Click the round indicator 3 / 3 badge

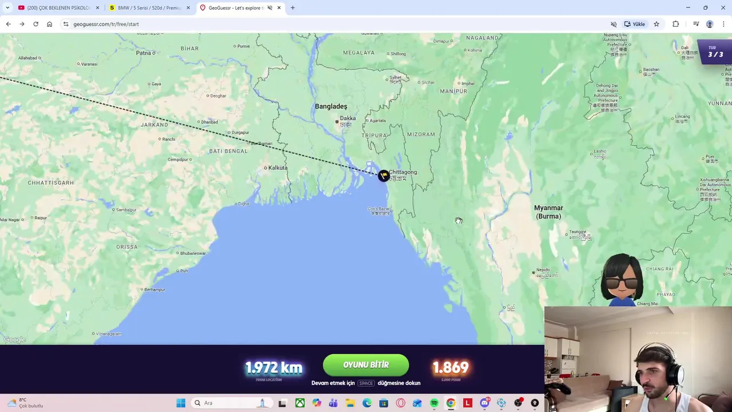click(x=715, y=52)
